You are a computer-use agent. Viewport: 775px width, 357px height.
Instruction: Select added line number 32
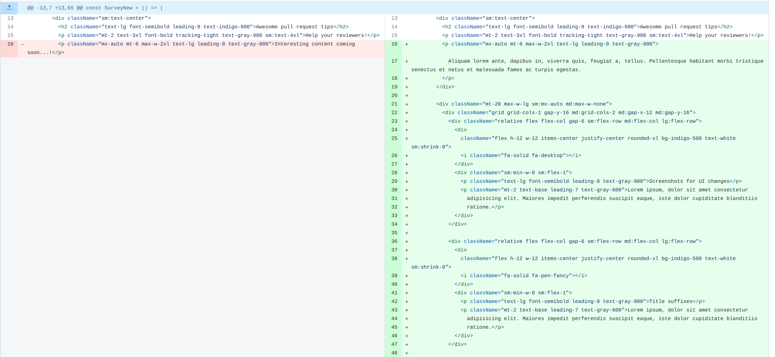394,207
